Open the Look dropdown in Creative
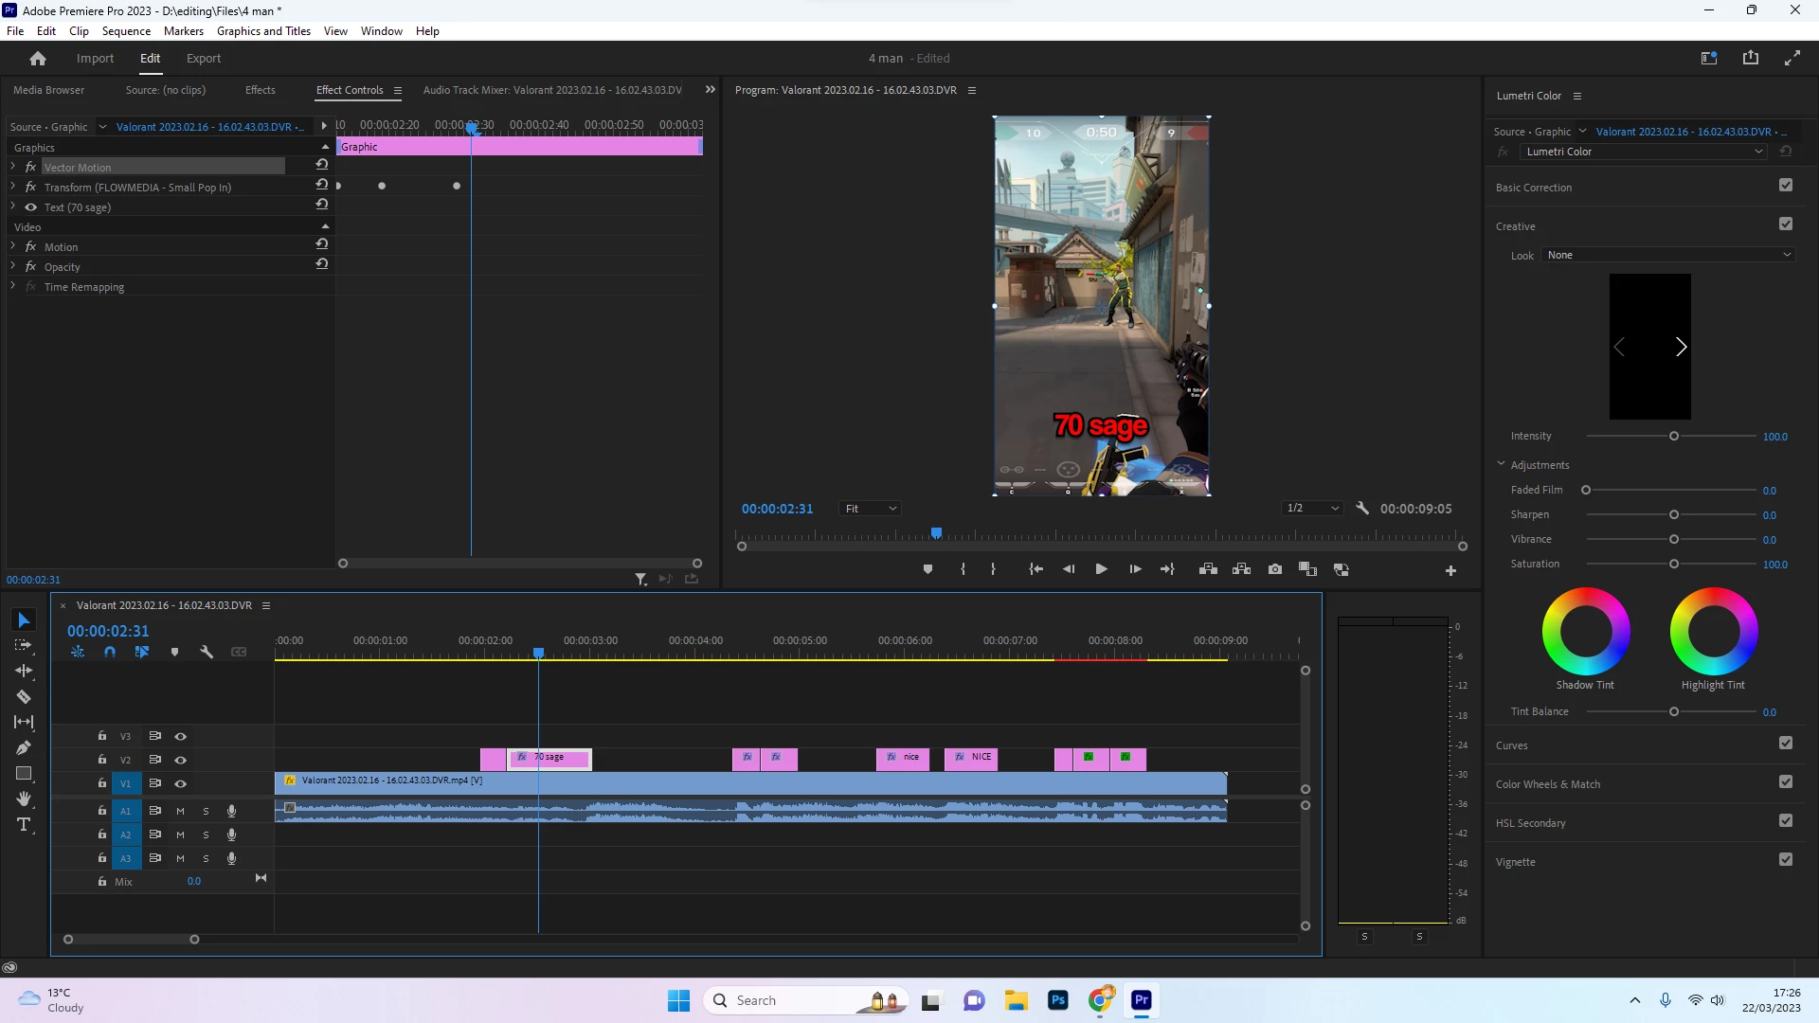This screenshot has width=1819, height=1023. [1668, 255]
